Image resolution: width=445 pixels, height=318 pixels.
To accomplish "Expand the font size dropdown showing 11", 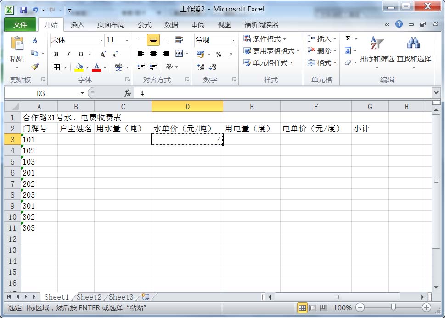I will pos(127,40).
